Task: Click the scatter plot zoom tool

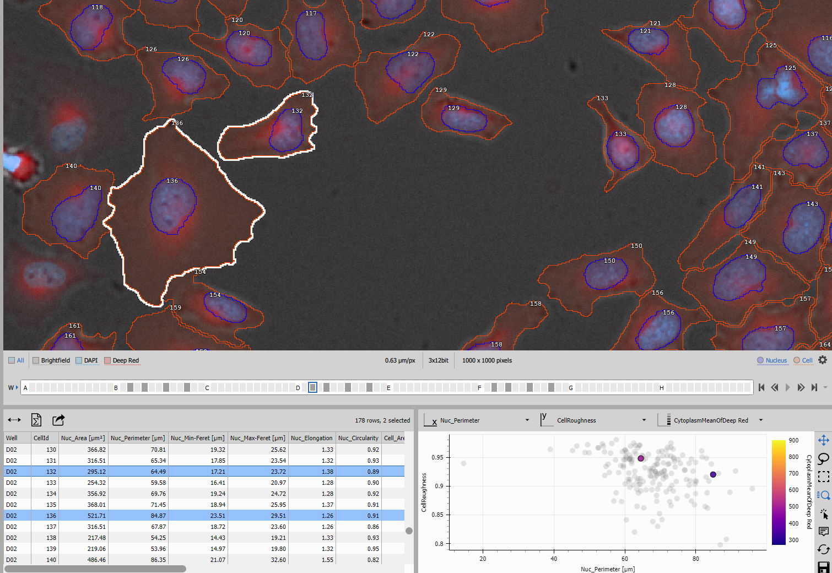Action: click(823, 495)
